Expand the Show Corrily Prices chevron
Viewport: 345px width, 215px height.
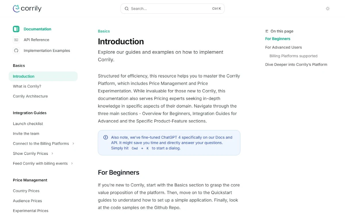click(x=52, y=154)
